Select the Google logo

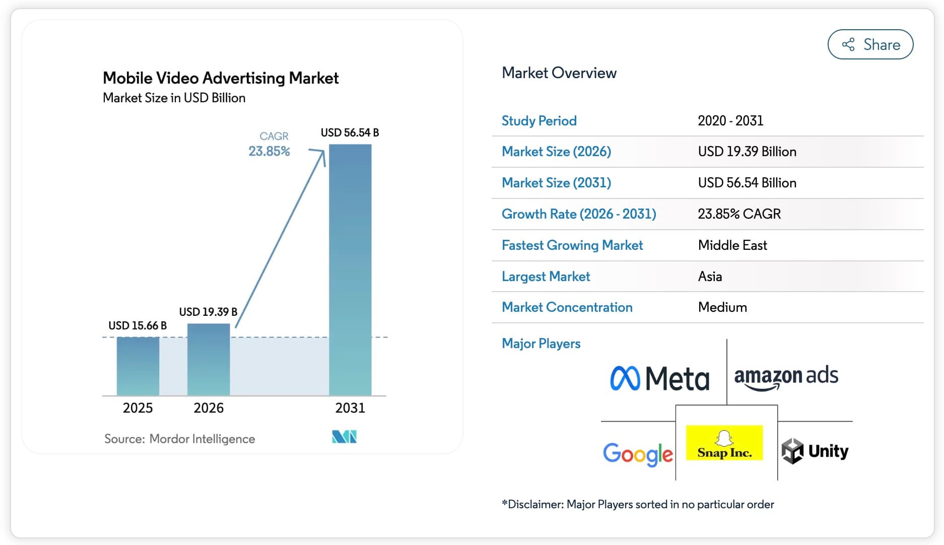point(637,454)
